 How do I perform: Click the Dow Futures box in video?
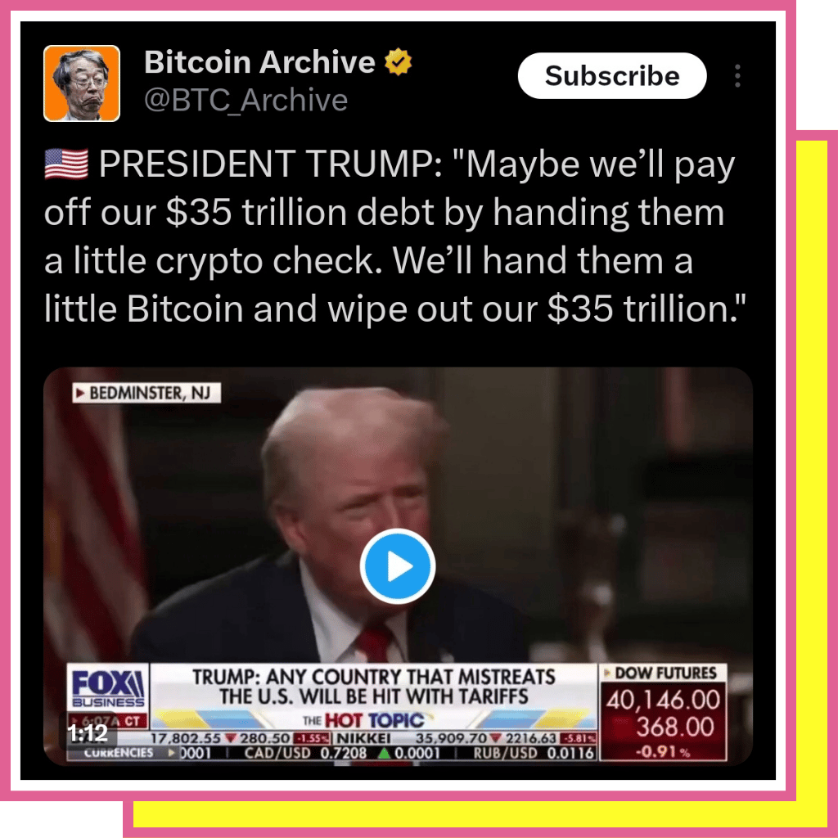coord(663,712)
